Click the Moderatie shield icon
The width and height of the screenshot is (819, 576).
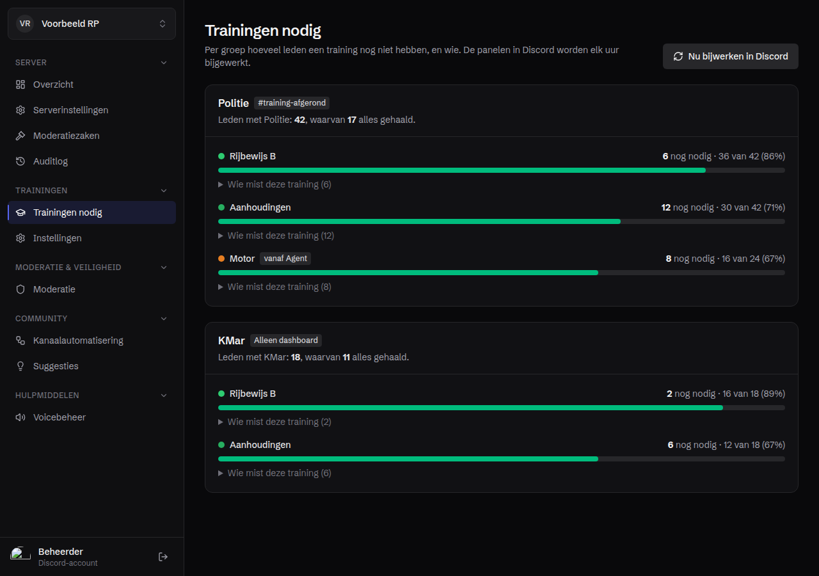point(20,289)
